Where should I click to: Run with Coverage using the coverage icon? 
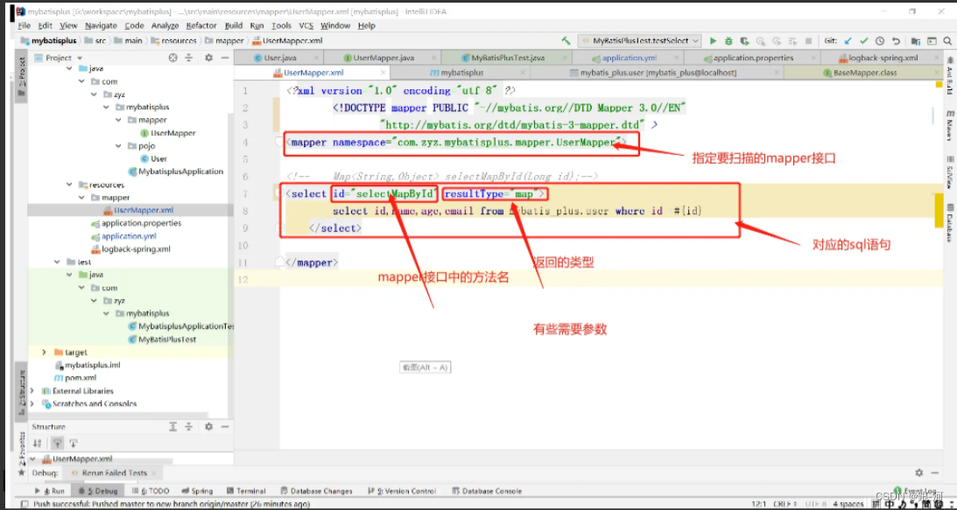tap(742, 40)
